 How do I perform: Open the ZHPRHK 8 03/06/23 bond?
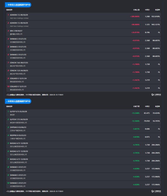point(18,127)
